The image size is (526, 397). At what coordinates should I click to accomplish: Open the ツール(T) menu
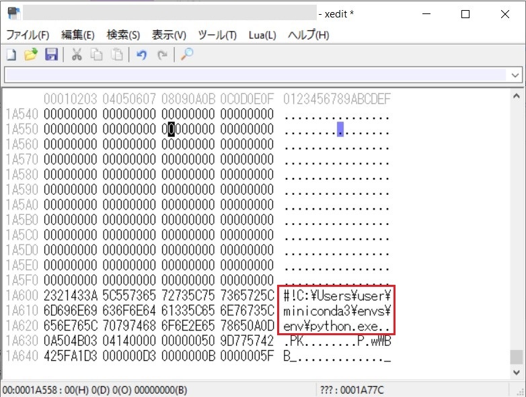217,35
